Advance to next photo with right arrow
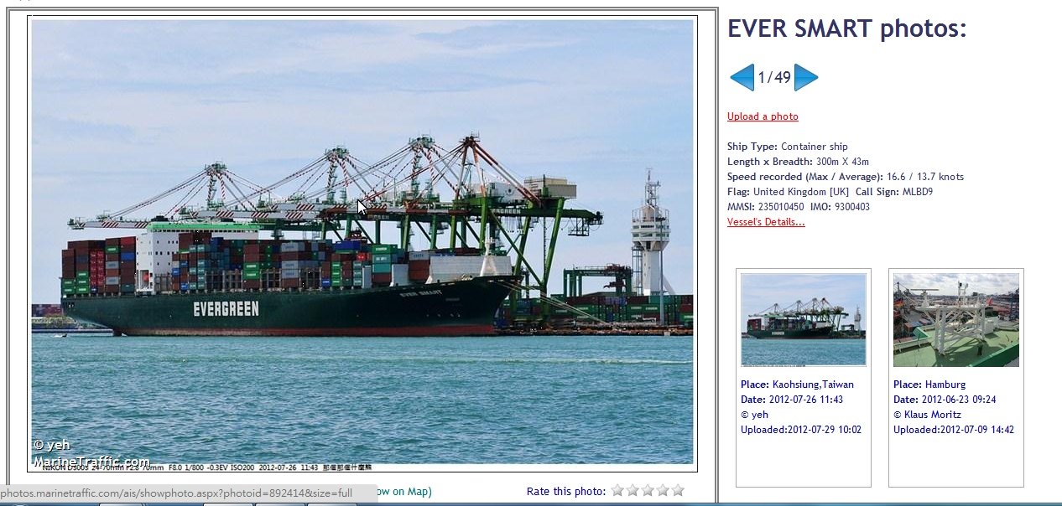The height and width of the screenshot is (506, 1062). pyautogui.click(x=806, y=78)
